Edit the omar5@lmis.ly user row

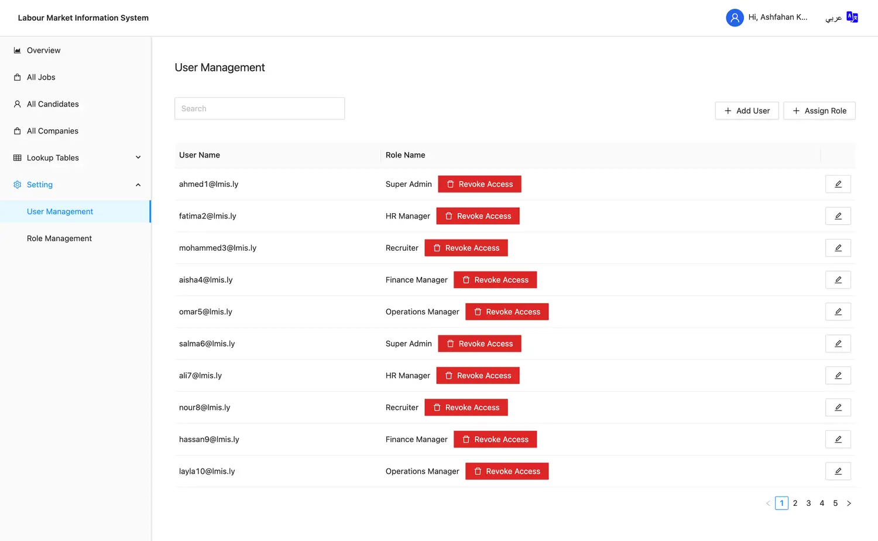click(x=838, y=311)
